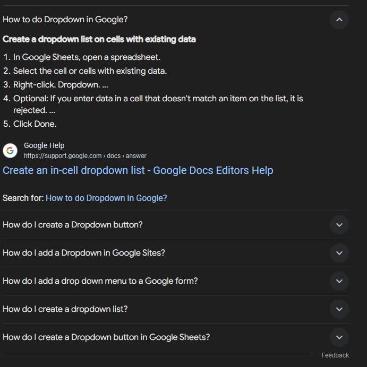Open 'Dropdown button in Google Sheets?' question
This screenshot has height=367, width=367.
tap(106, 337)
